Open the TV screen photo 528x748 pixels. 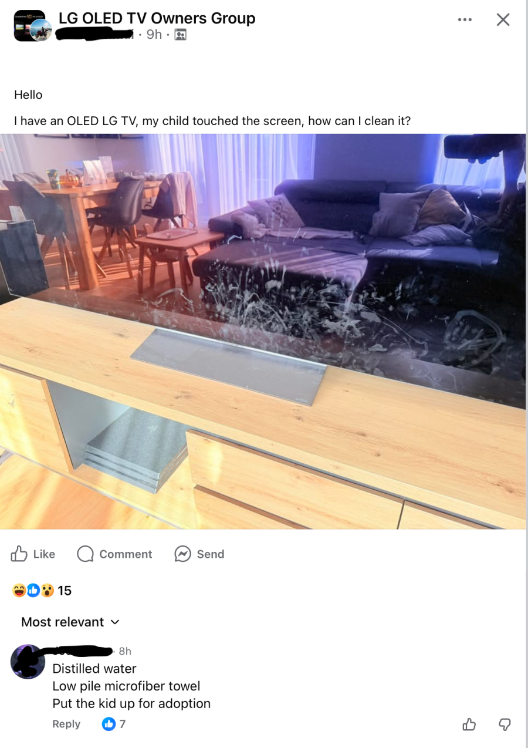[263, 331]
